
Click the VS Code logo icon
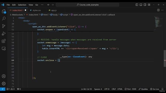click(3, 5)
